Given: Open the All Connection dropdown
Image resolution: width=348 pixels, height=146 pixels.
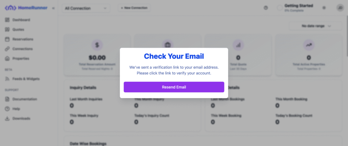Looking at the screenshot, I should coord(86,8).
